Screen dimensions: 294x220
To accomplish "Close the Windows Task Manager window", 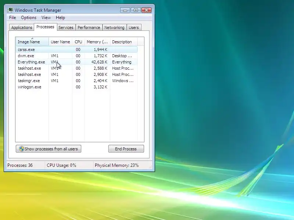I will click(x=146, y=10).
